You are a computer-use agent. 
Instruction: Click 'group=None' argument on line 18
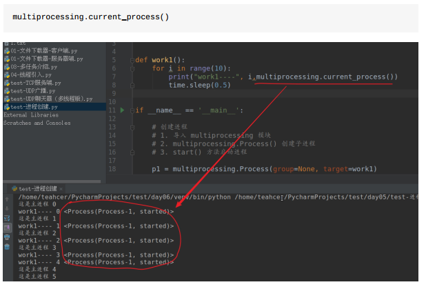click(x=294, y=169)
